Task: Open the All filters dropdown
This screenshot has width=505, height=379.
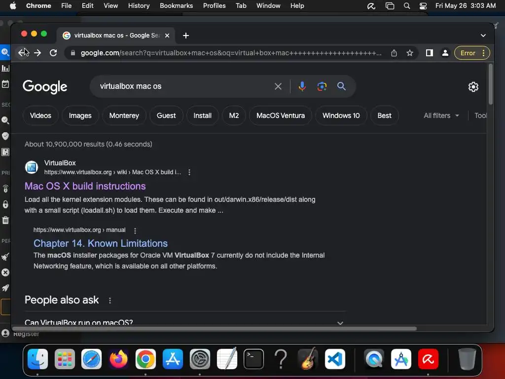Action: (x=441, y=115)
